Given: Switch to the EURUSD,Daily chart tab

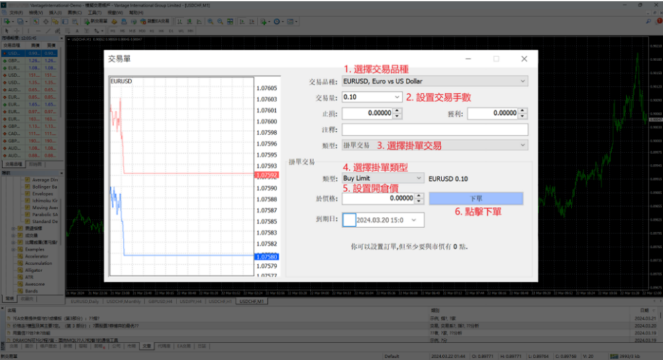Looking at the screenshot, I should [x=87, y=302].
